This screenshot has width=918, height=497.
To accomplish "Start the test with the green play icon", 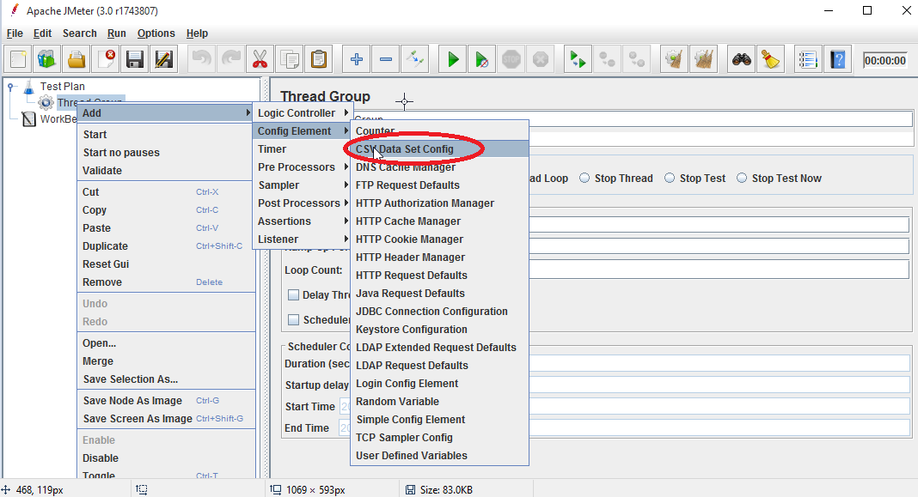I will (x=453, y=59).
